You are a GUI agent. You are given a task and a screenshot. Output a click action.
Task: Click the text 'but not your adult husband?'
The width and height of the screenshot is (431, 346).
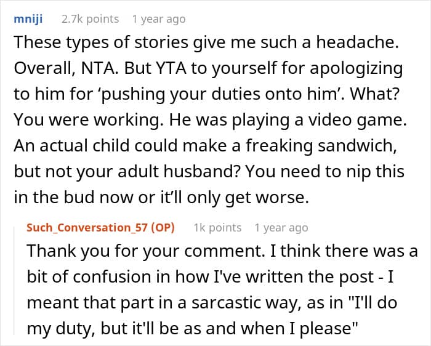coord(127,172)
